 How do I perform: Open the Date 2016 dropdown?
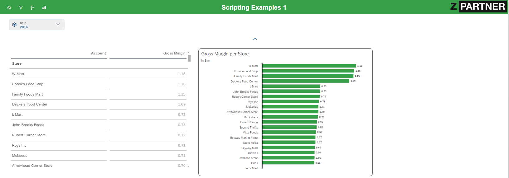[x=37, y=25]
